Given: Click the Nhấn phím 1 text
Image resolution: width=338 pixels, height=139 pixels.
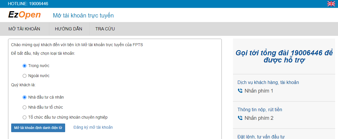Looking at the screenshot, I should click(x=259, y=91).
